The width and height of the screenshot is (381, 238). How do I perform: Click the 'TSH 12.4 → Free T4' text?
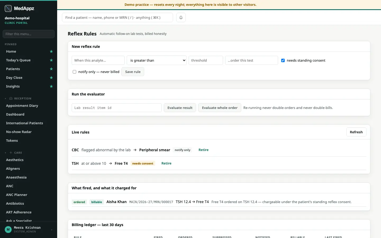point(192,202)
